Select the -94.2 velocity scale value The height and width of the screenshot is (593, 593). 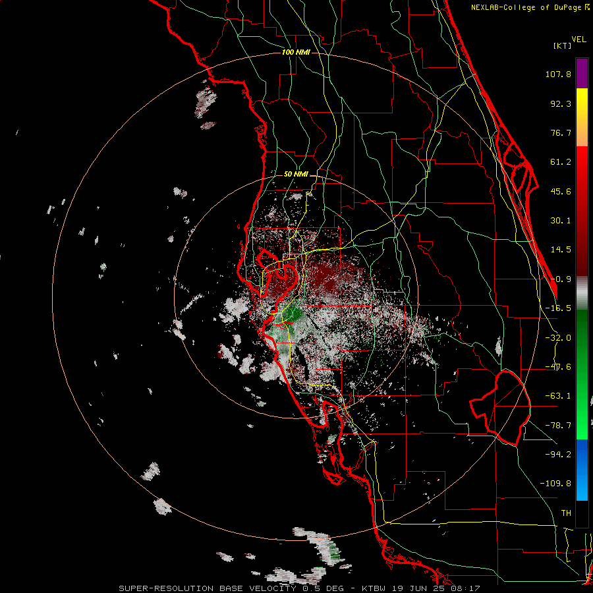[558, 454]
